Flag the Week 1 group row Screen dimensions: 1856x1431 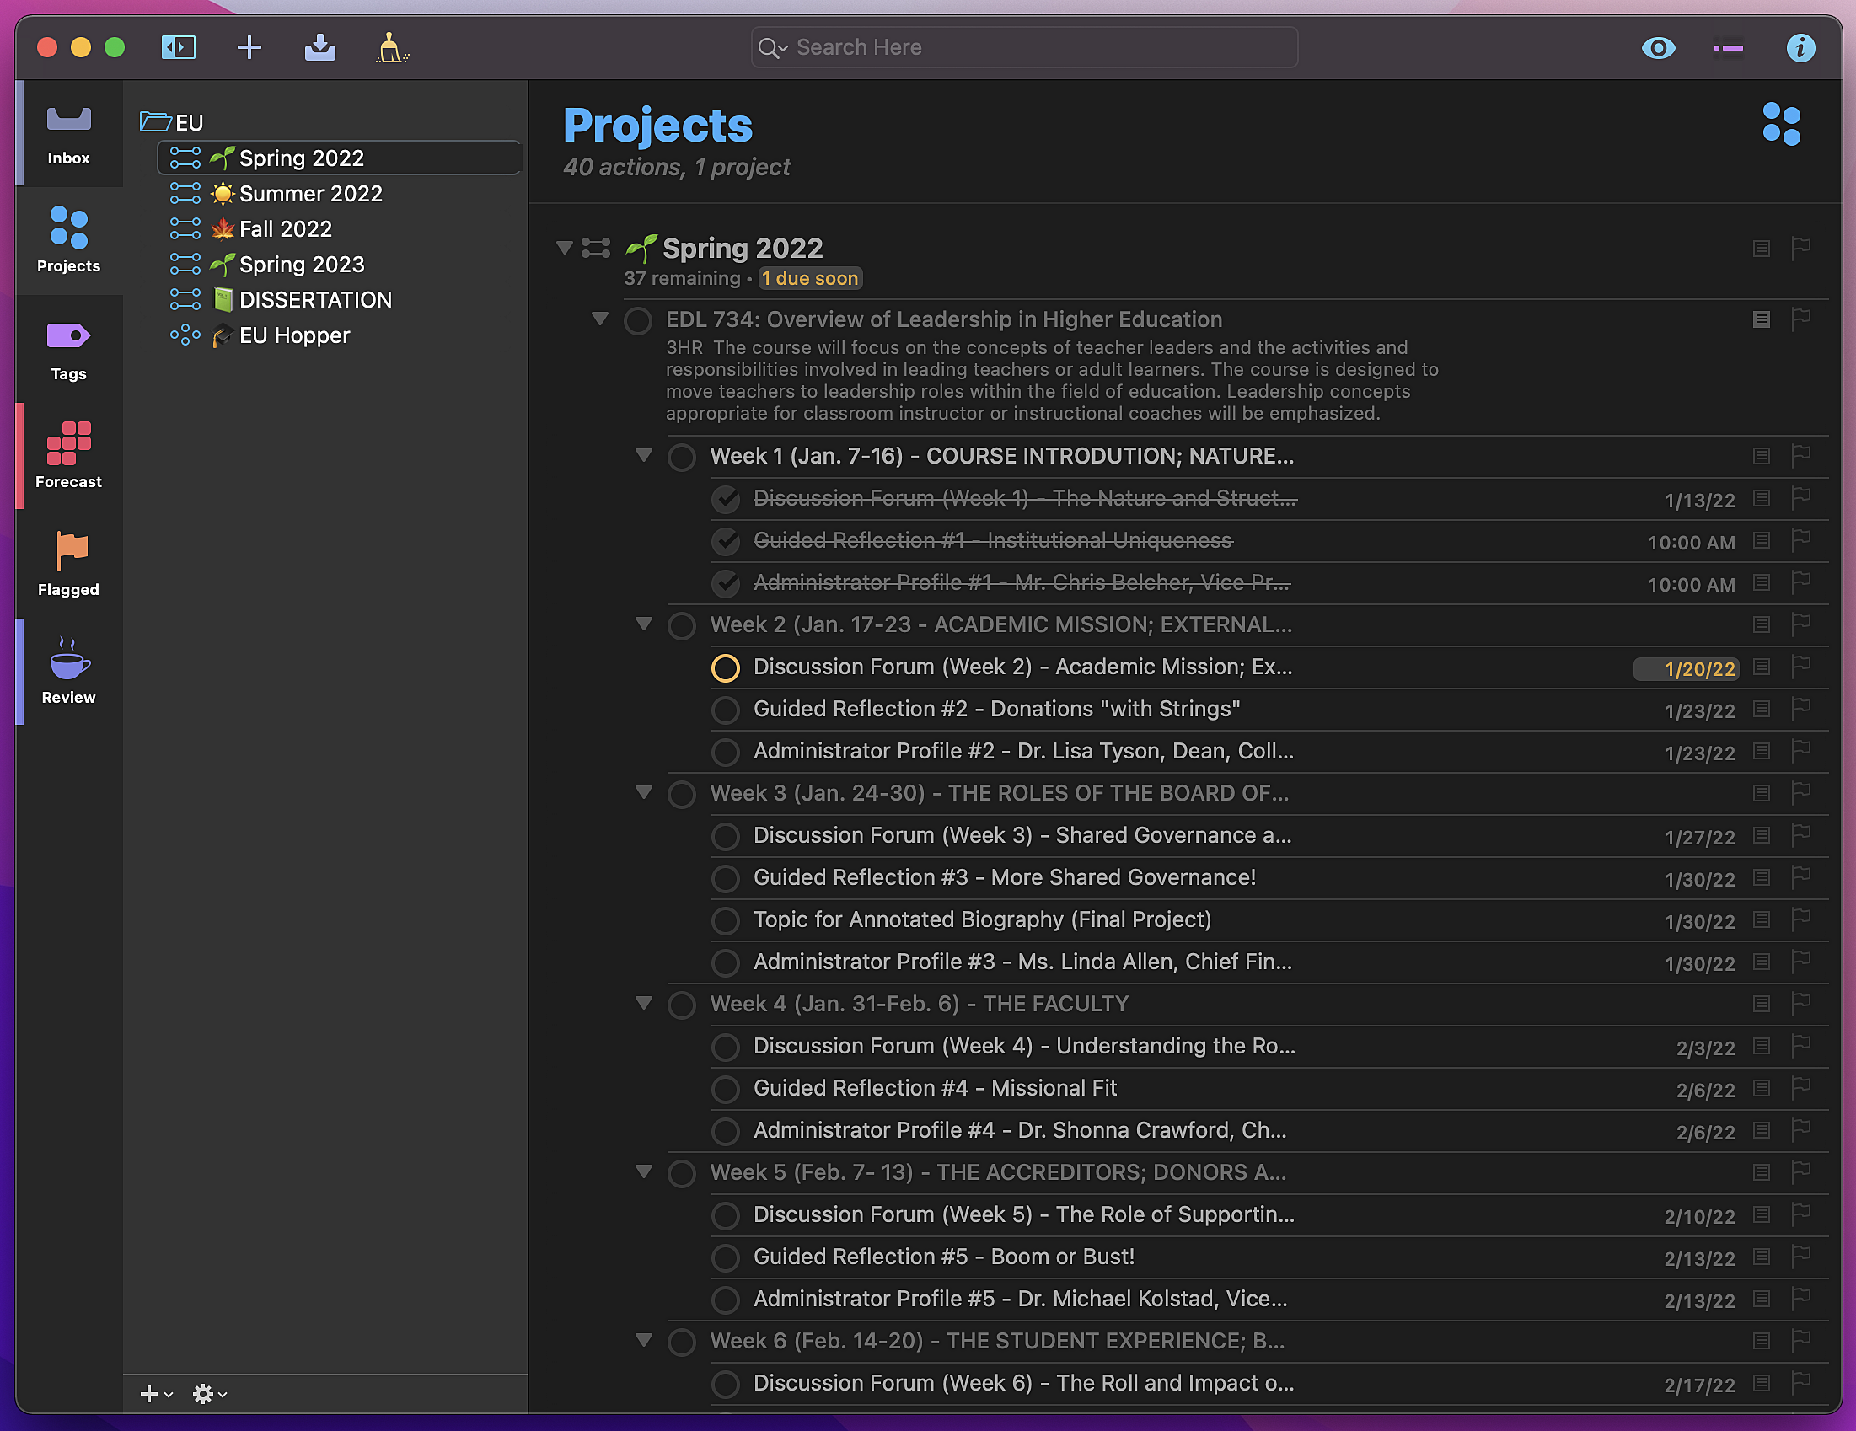pos(1800,455)
